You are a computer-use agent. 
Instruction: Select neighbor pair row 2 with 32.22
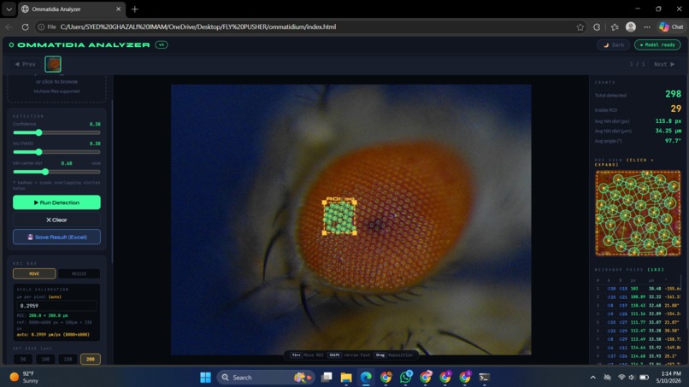[638, 297]
